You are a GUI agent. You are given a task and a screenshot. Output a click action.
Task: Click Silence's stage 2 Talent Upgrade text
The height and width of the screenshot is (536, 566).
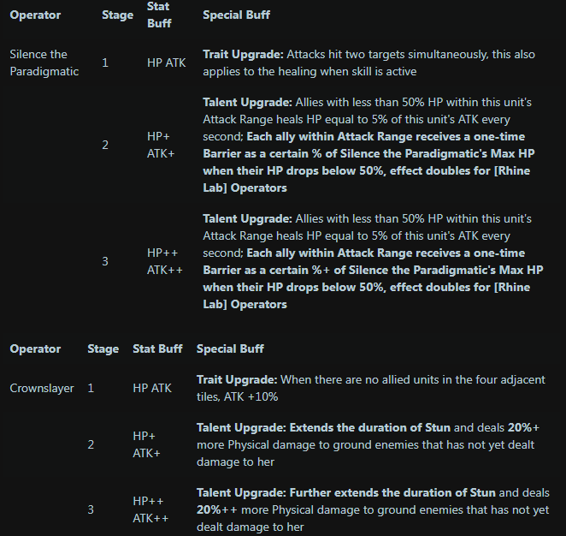coord(368,145)
